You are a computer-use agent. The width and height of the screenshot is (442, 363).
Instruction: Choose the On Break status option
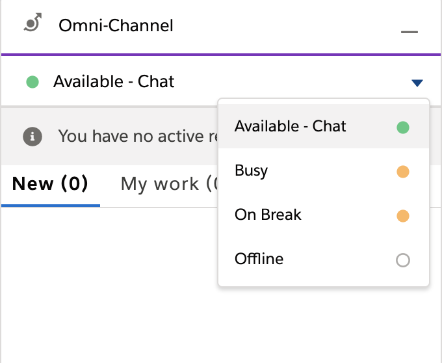324,215
